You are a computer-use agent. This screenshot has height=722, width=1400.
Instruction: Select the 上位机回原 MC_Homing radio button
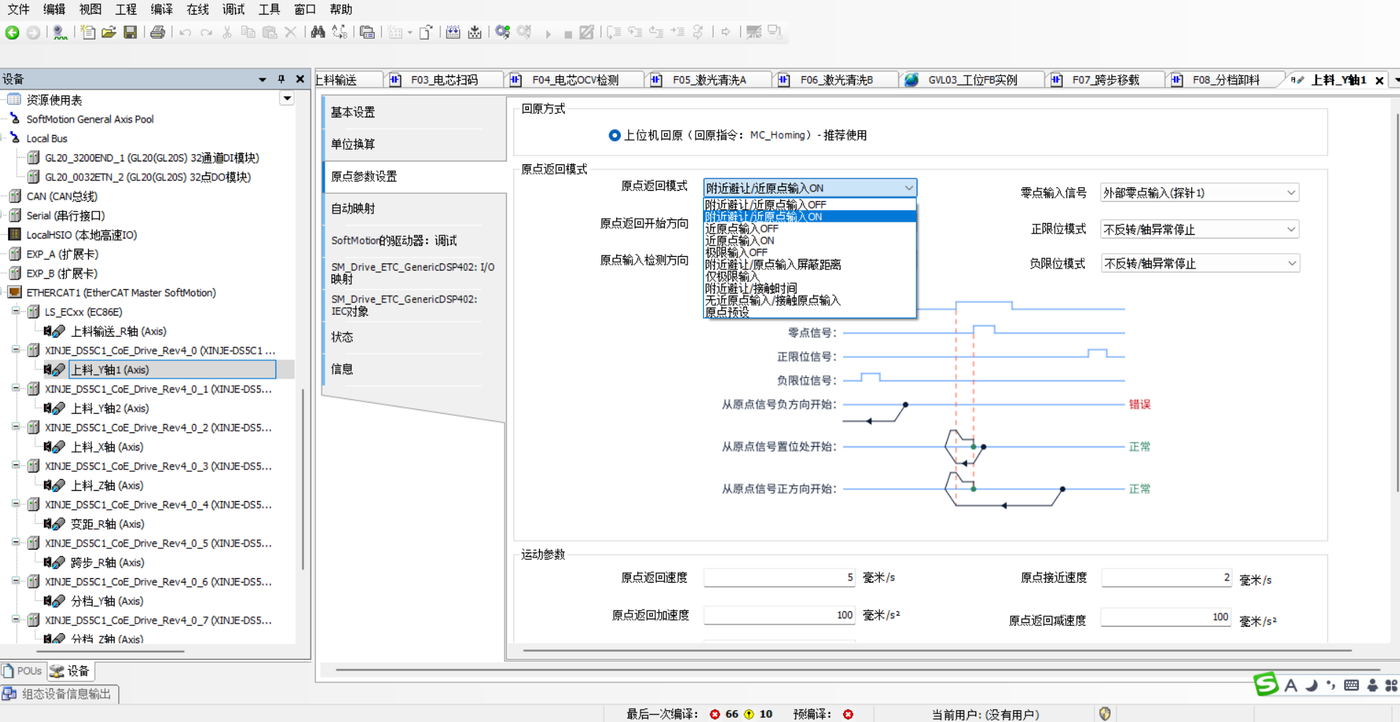click(x=614, y=135)
